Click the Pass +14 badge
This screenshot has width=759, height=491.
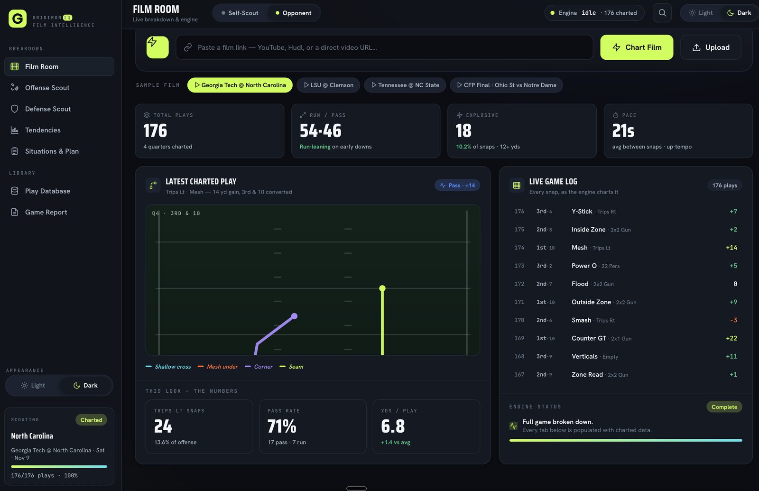(457, 185)
